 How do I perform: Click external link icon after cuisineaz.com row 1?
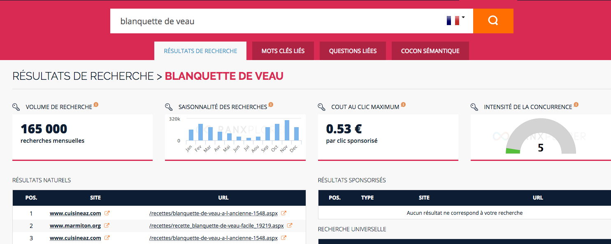[107, 213]
